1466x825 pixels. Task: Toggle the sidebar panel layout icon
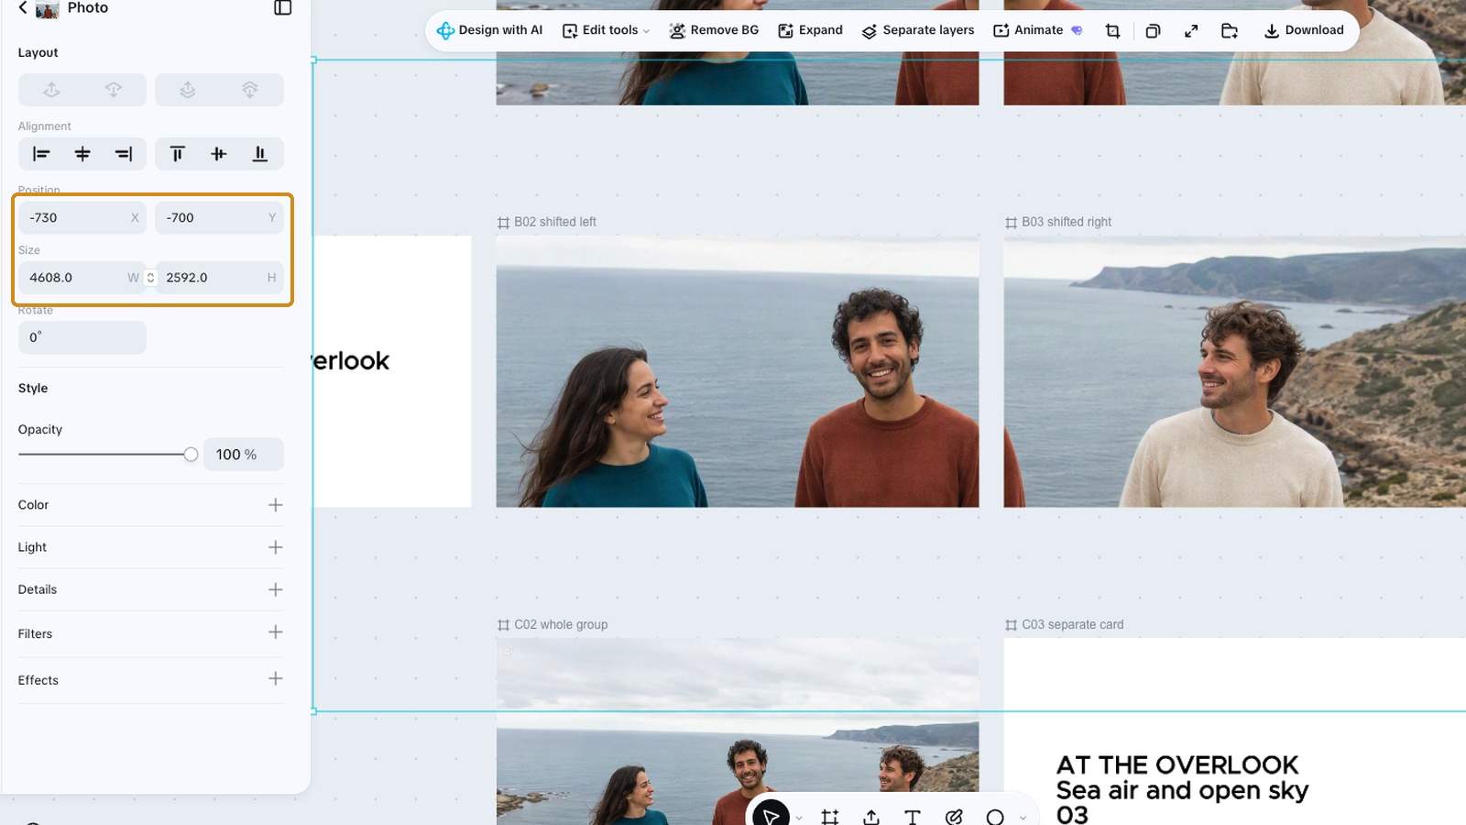282,7
